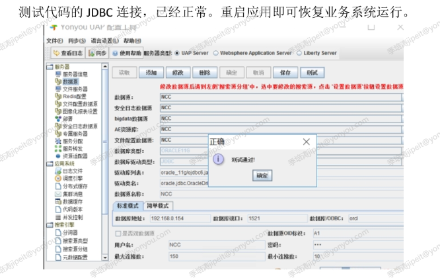This screenshot has width=440, height=280.
Task: Click the 同步 toolbar button
Action: (x=97, y=53)
